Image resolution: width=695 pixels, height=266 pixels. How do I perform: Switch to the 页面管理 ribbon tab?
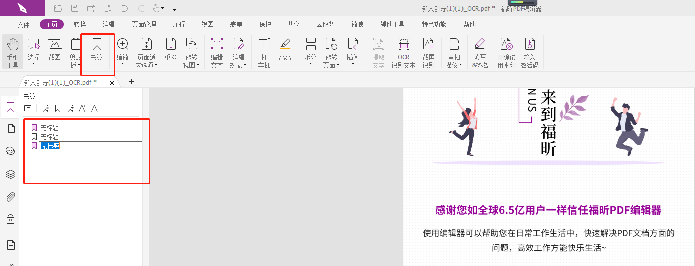click(144, 24)
